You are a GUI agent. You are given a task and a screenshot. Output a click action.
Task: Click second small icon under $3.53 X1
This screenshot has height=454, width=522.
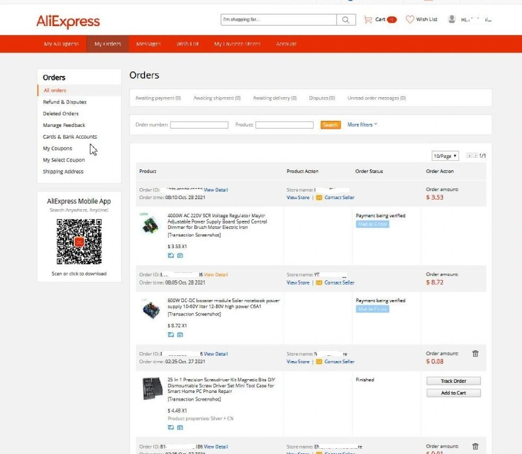point(180,255)
